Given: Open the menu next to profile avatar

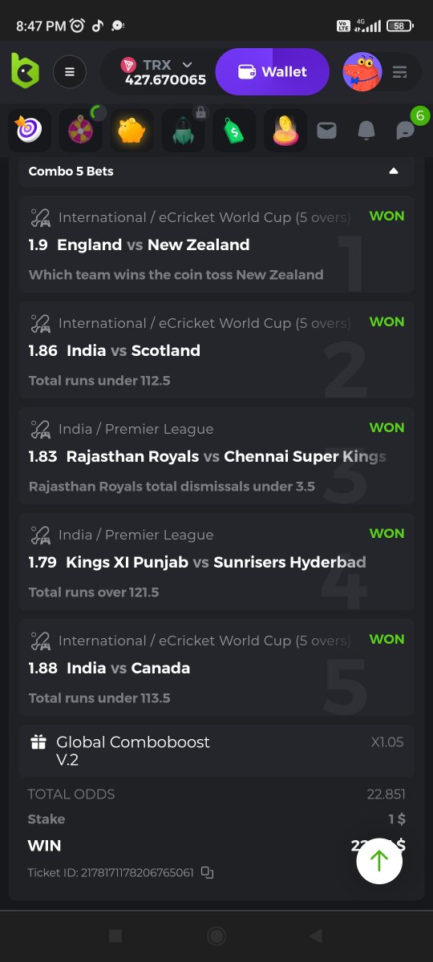Looking at the screenshot, I should pyautogui.click(x=400, y=72).
